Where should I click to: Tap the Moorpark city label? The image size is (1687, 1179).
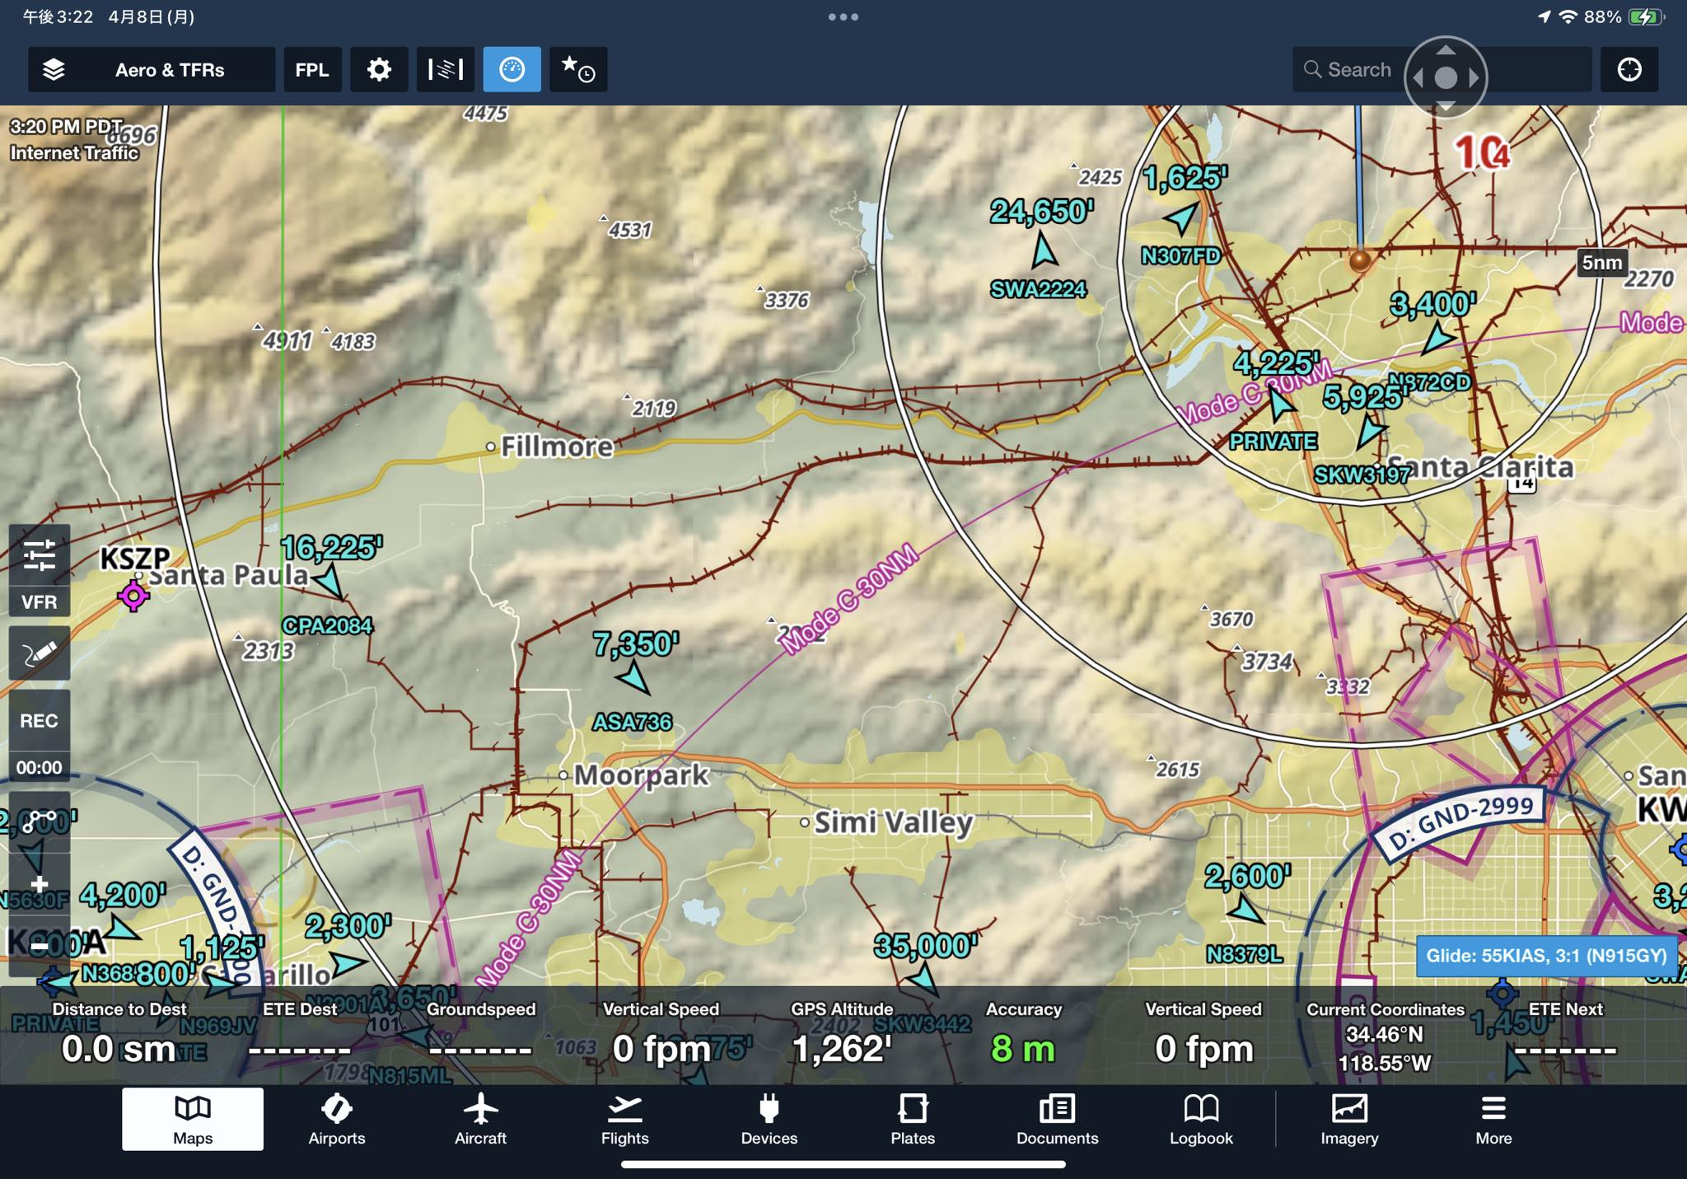click(640, 775)
